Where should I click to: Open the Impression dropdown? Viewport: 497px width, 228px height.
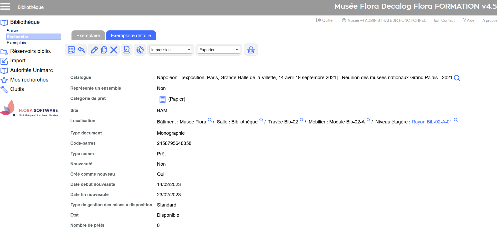[x=171, y=50]
